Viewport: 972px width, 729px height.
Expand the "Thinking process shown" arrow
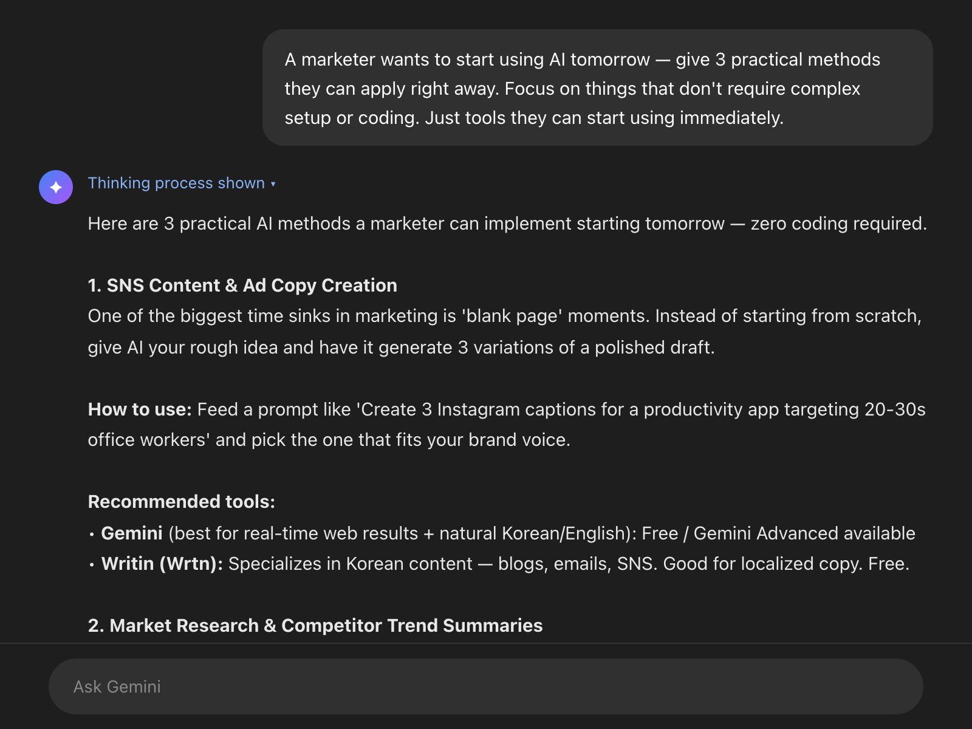(x=273, y=184)
